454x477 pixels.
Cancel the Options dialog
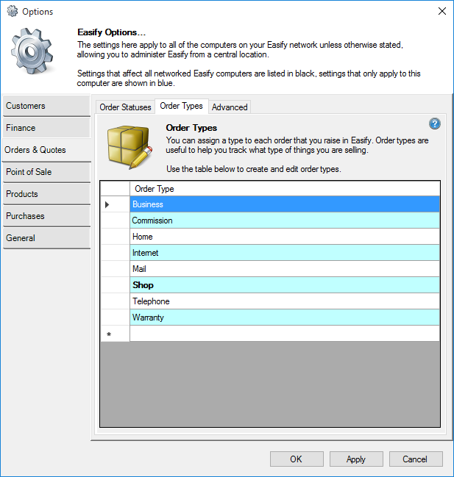(414, 459)
